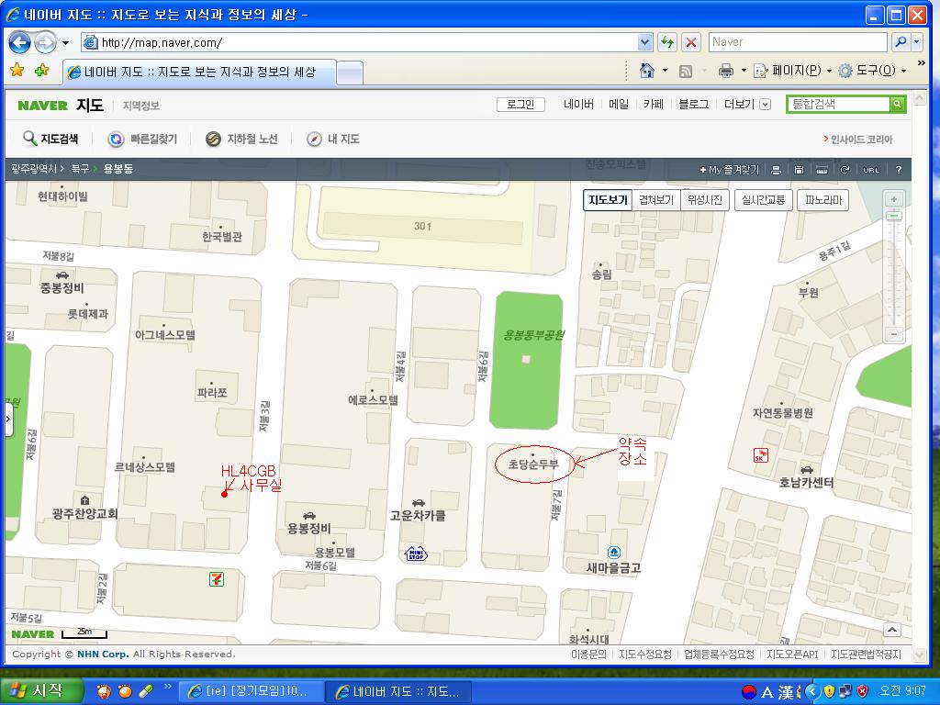Image resolution: width=940 pixels, height=705 pixels.
Task: Print the page with the printer toolbar icon
Action: pos(725,72)
